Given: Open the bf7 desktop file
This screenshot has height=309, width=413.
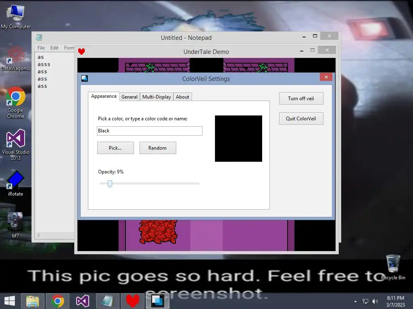Looking at the screenshot, I should (15, 225).
